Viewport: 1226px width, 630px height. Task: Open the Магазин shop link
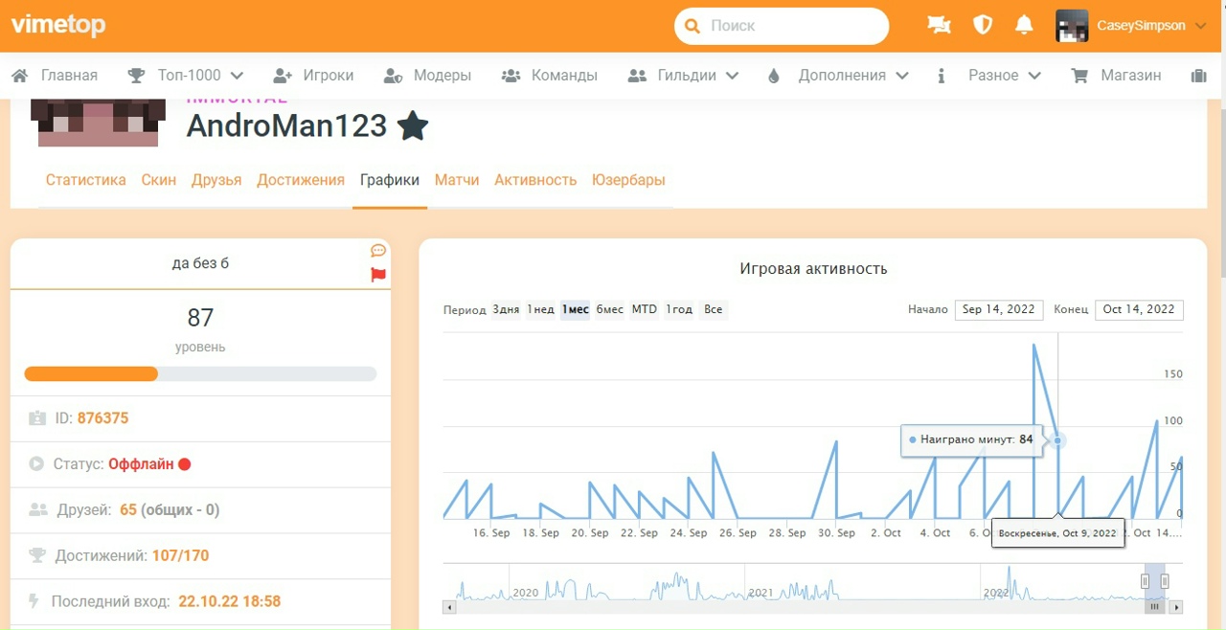(1117, 76)
